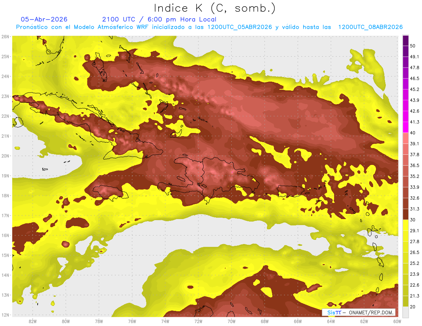
Task: Click the 1200UTC_08ABR2026 validity text
Action: [370, 27]
